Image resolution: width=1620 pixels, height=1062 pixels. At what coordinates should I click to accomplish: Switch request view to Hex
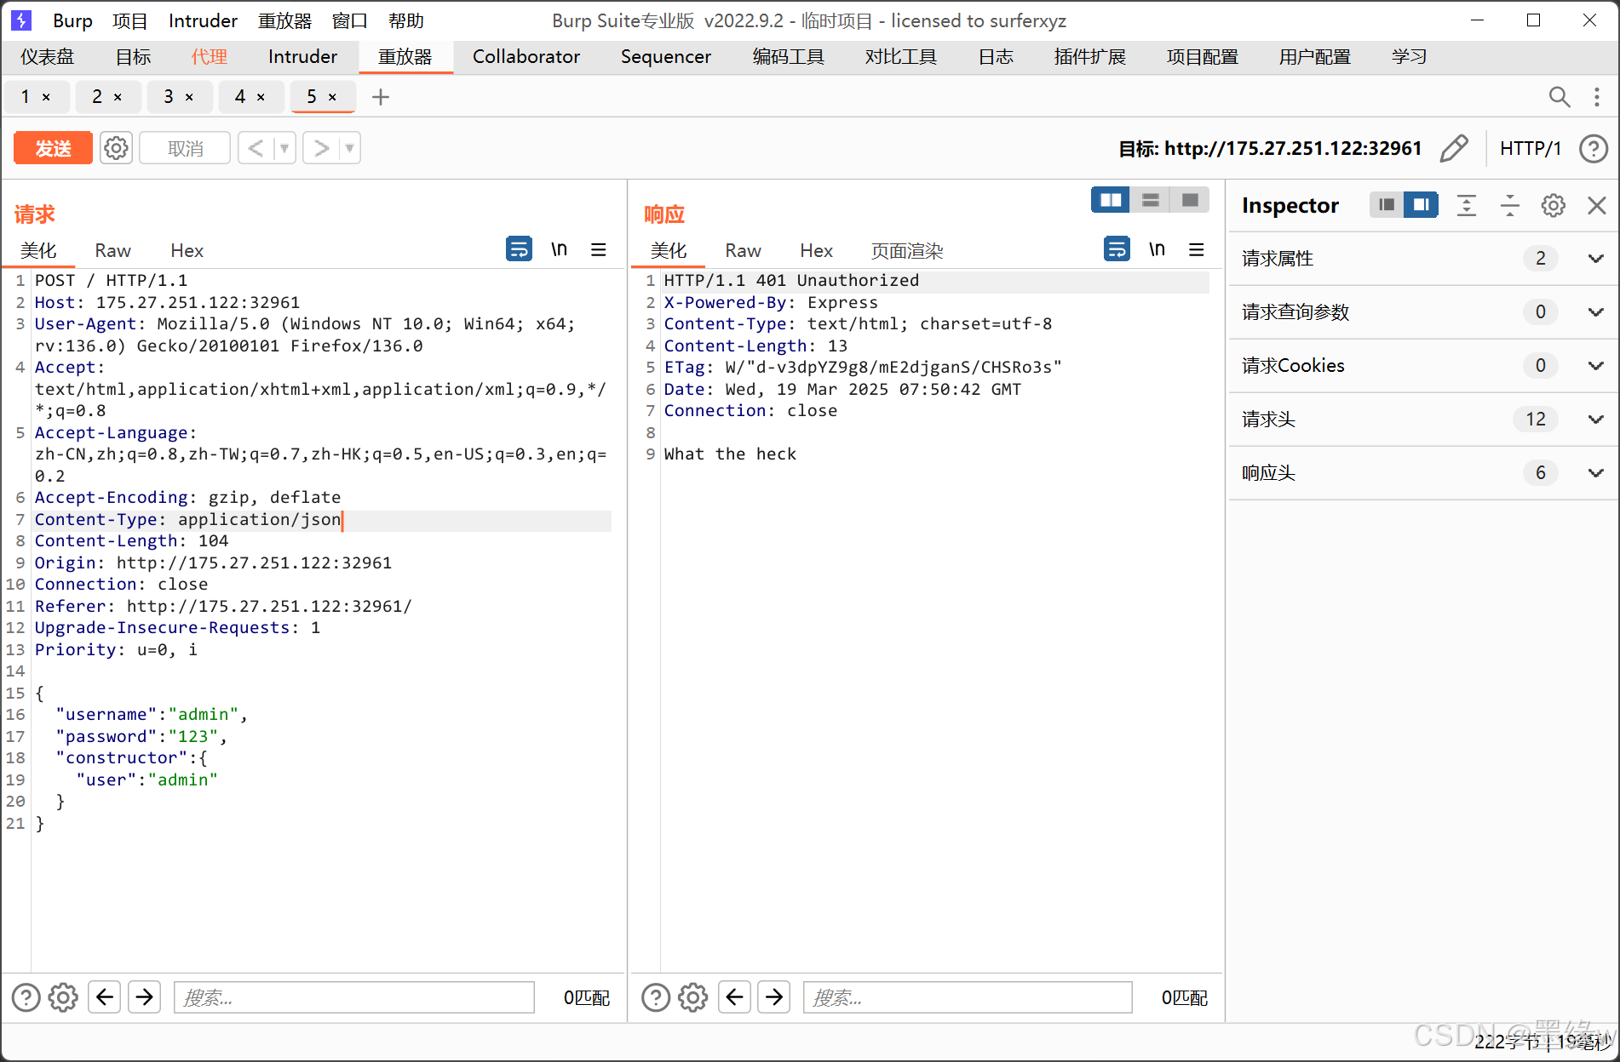(x=187, y=250)
